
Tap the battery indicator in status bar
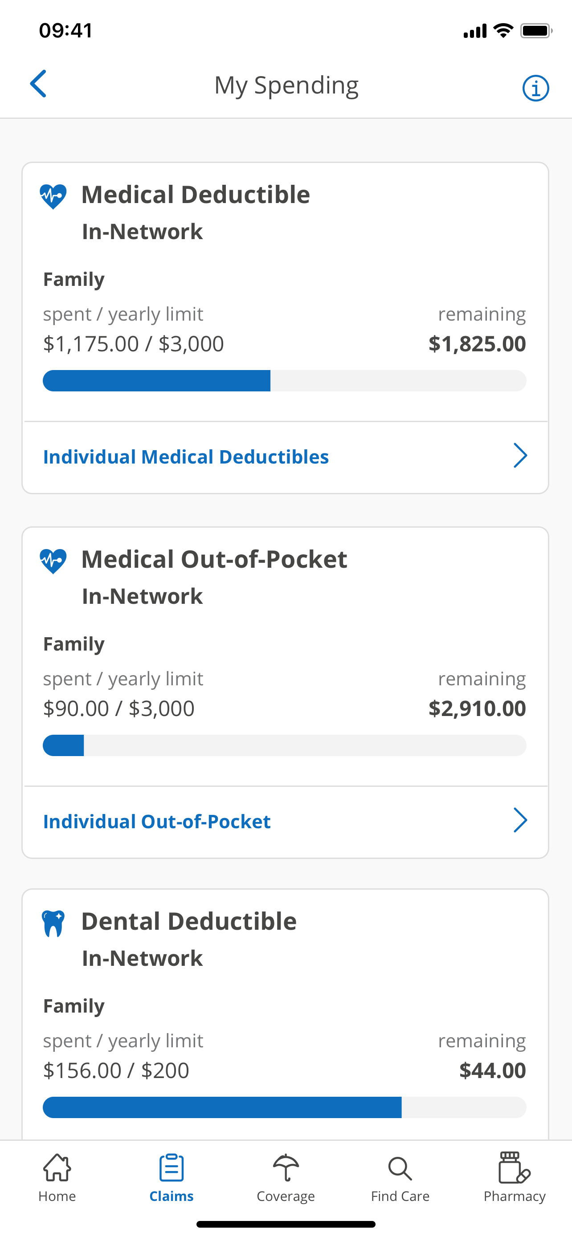(x=536, y=31)
